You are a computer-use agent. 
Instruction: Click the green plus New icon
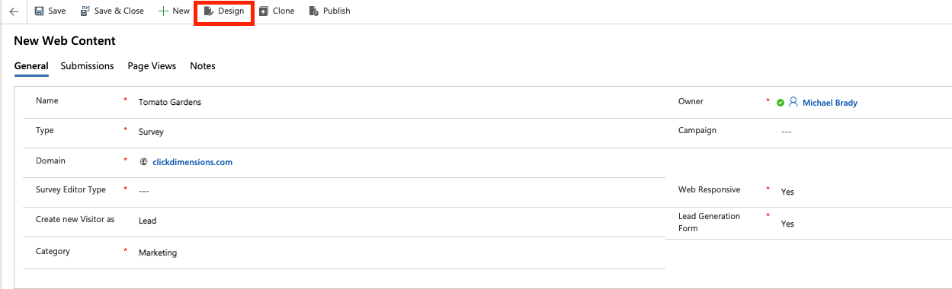click(x=163, y=11)
